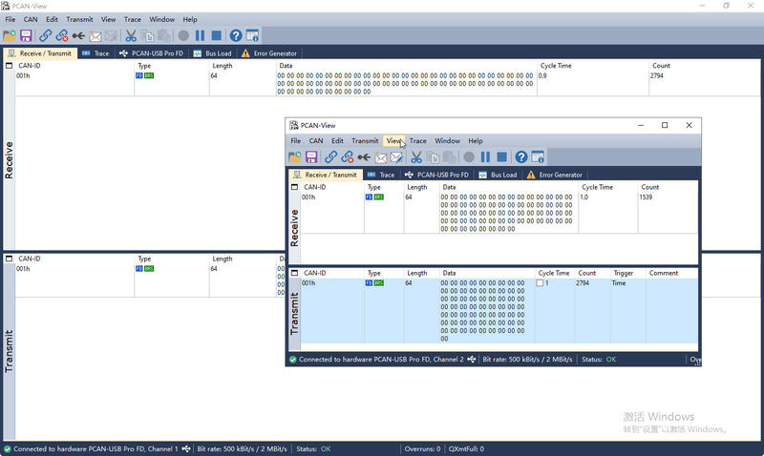Click window info icon in front window toolbar
This screenshot has width=764, height=456.
coord(538,156)
